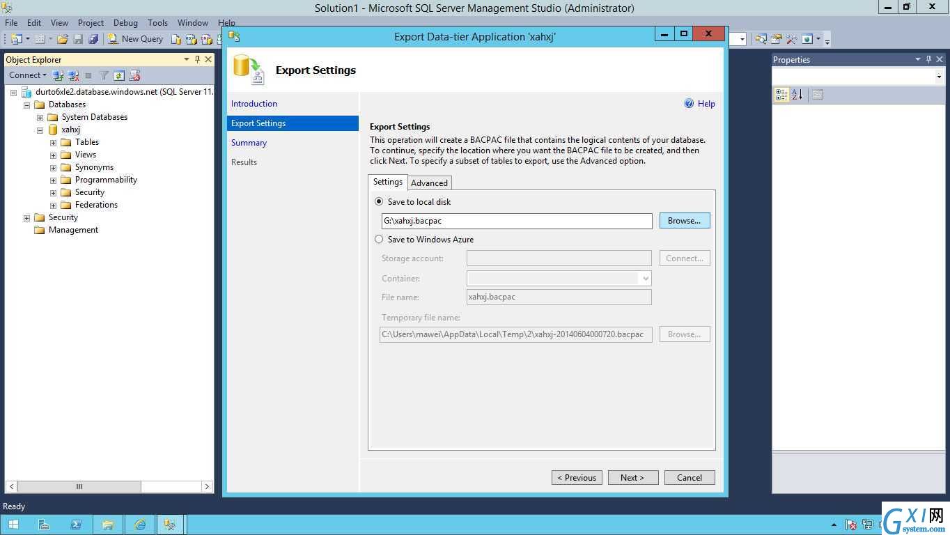The width and height of the screenshot is (950, 535).
Task: Go to Introduction step in wizard sidebar
Action: tap(254, 104)
